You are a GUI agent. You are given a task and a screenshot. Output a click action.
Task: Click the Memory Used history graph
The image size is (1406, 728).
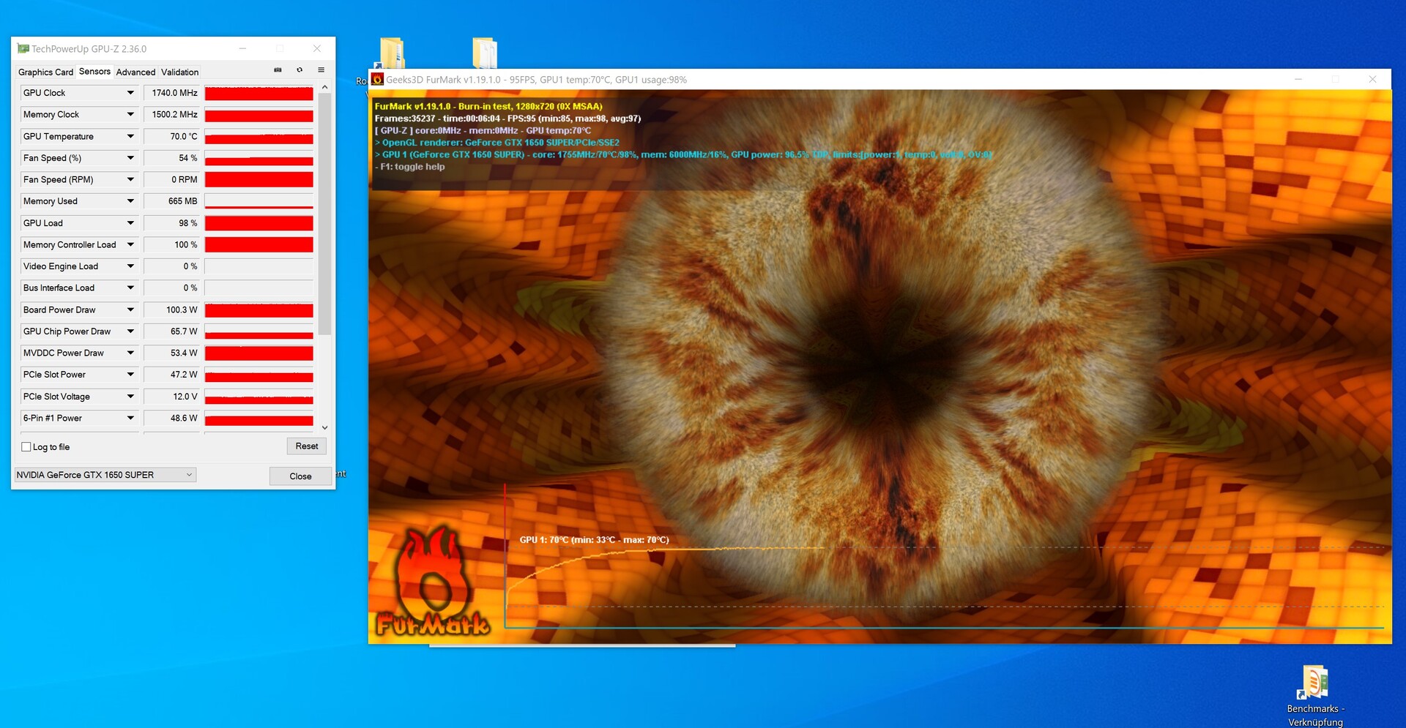click(x=259, y=201)
